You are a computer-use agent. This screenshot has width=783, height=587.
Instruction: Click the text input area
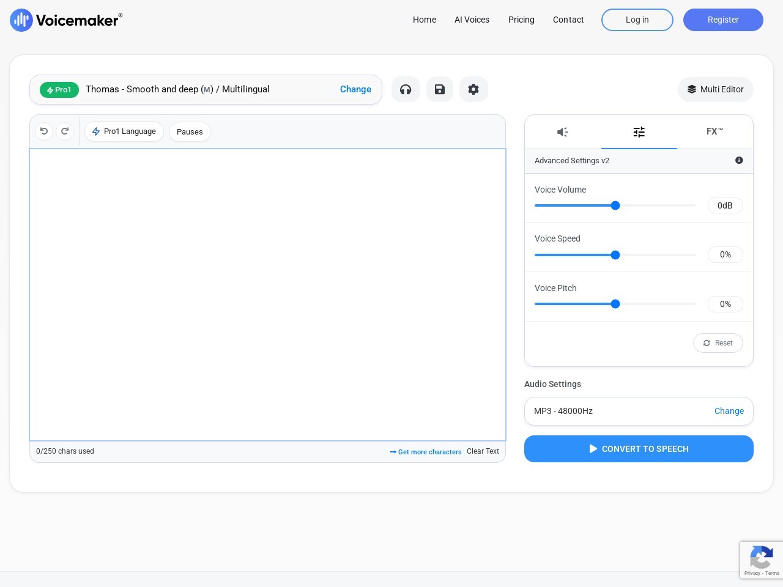pos(268,295)
